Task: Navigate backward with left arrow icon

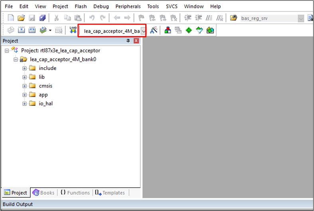Action: click(117, 18)
